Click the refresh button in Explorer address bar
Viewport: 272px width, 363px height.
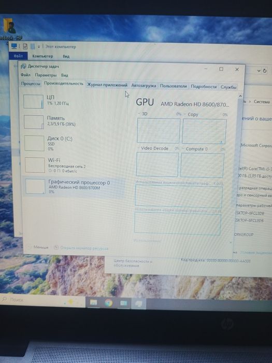point(265,71)
